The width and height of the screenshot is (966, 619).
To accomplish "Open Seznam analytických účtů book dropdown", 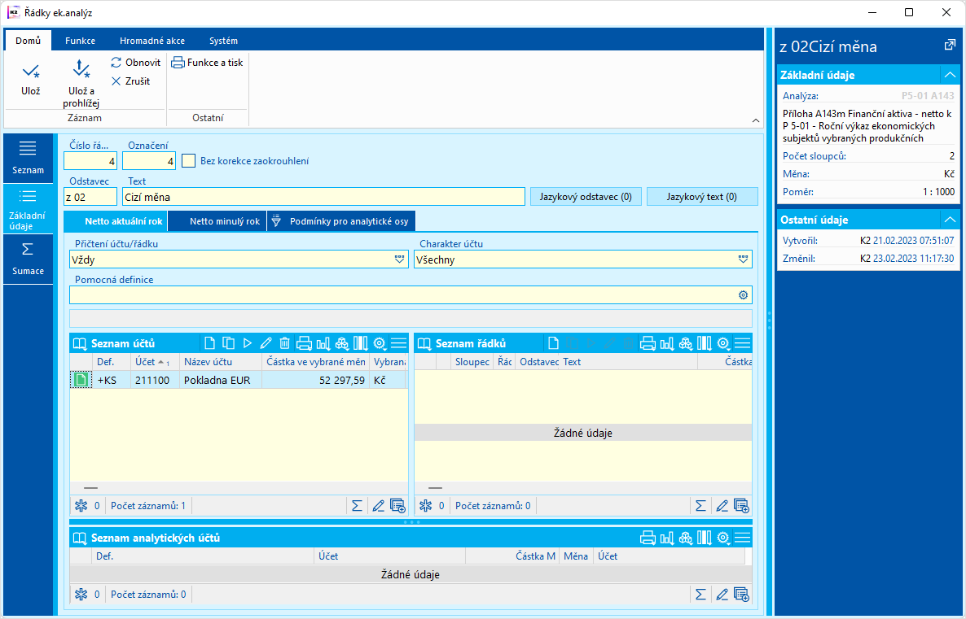I will pyautogui.click(x=80, y=538).
